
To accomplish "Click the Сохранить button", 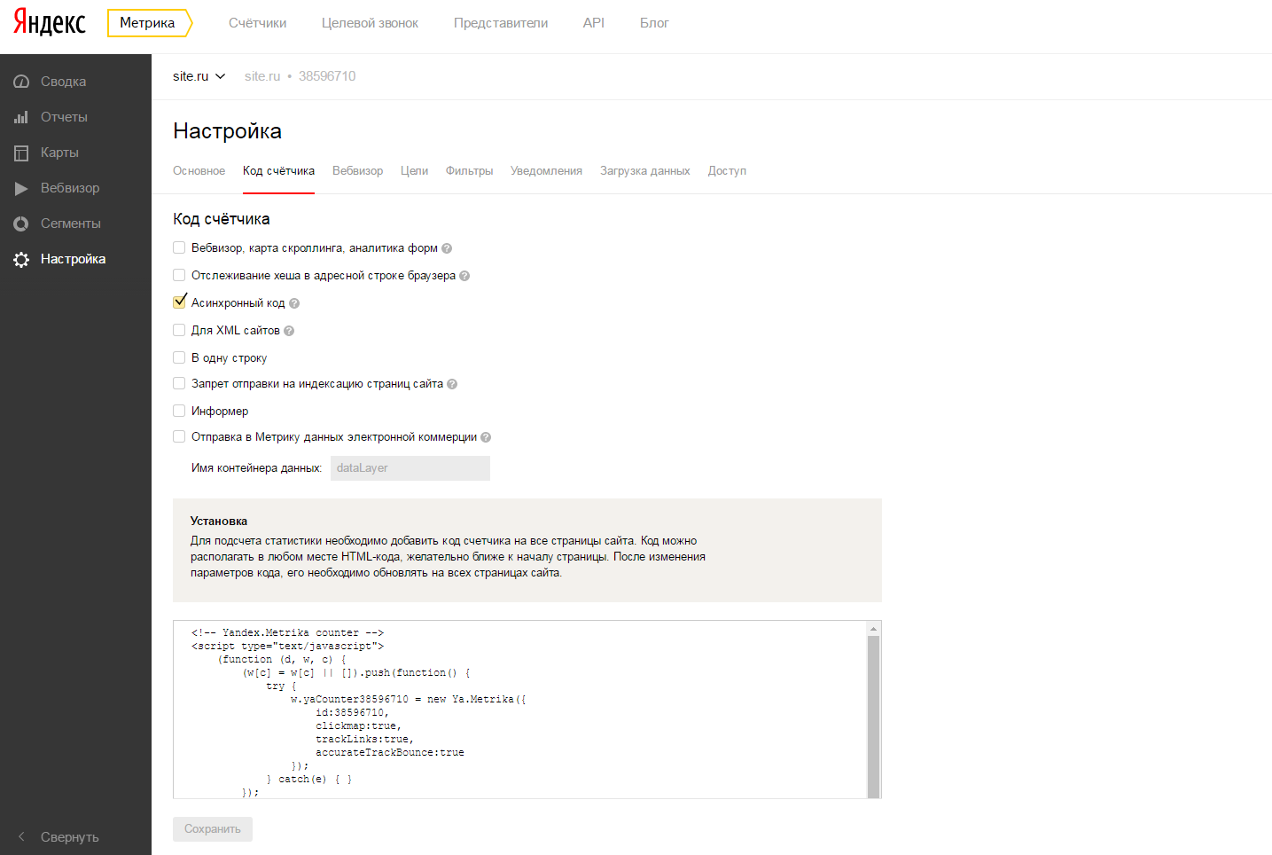I will pos(213,829).
